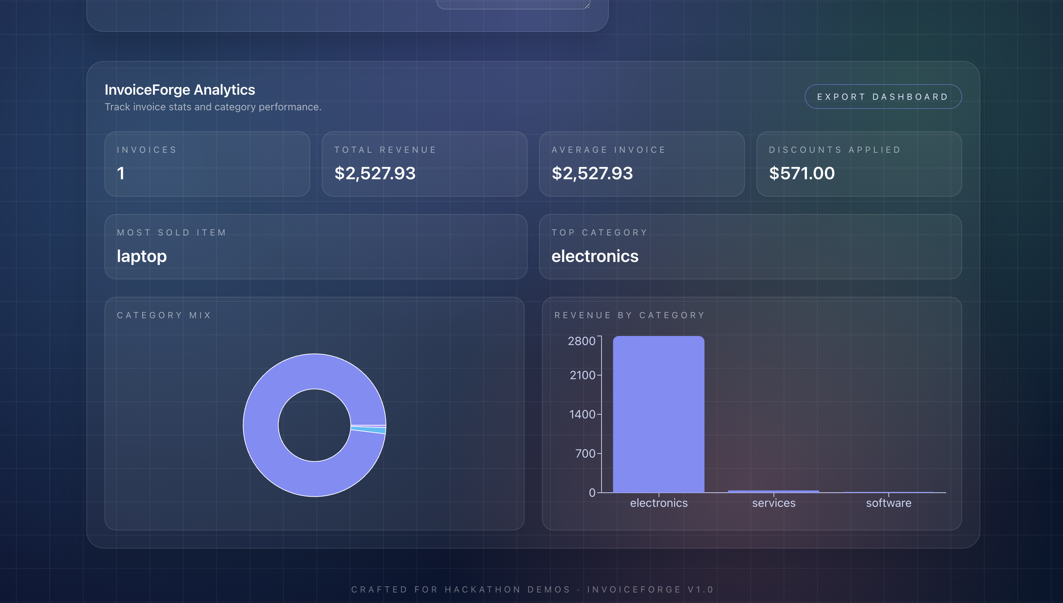Image resolution: width=1063 pixels, height=603 pixels.
Task: Click the Invoices count stat card
Action: tap(207, 164)
